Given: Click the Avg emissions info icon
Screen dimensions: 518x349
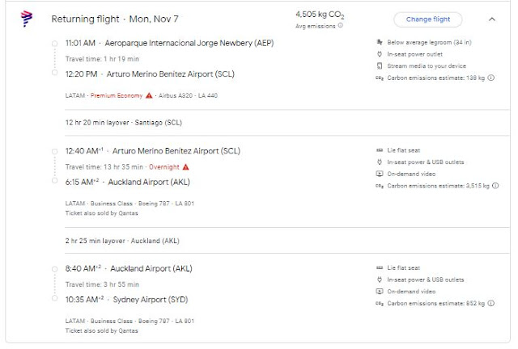Looking at the screenshot, I should pos(340,25).
